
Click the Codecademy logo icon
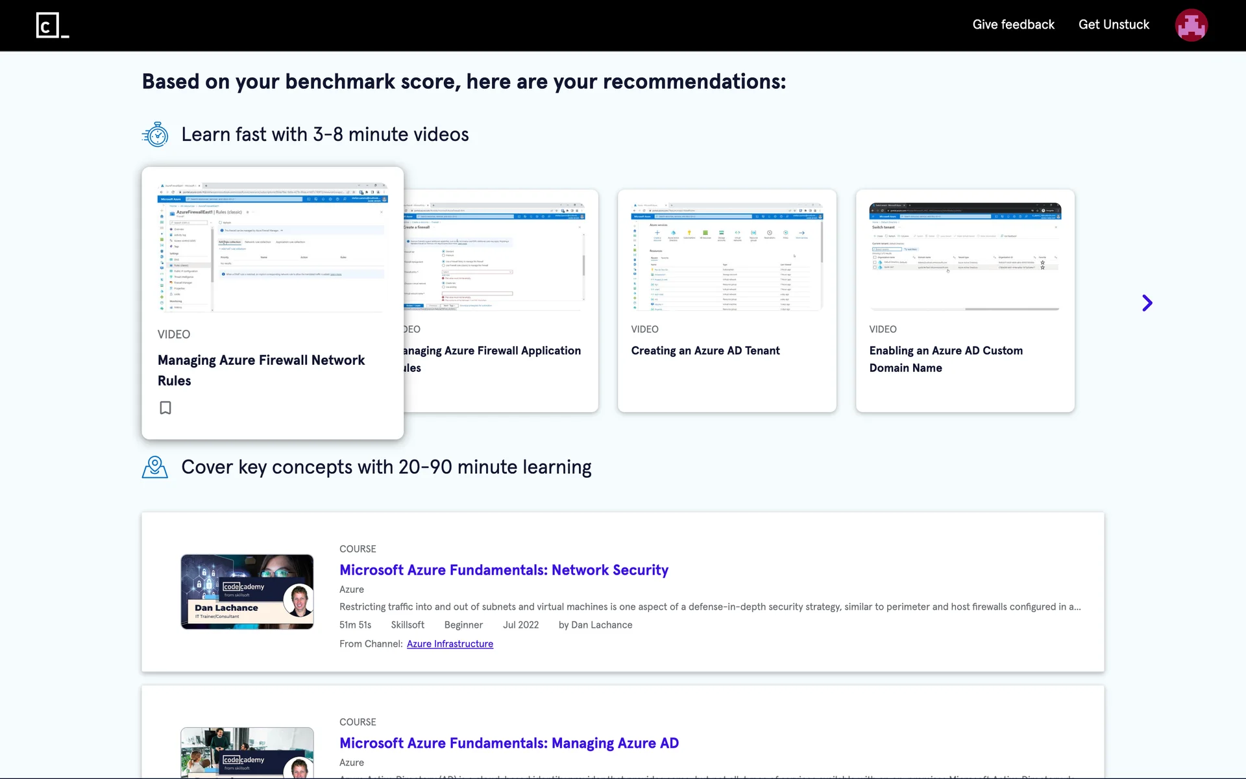click(52, 25)
